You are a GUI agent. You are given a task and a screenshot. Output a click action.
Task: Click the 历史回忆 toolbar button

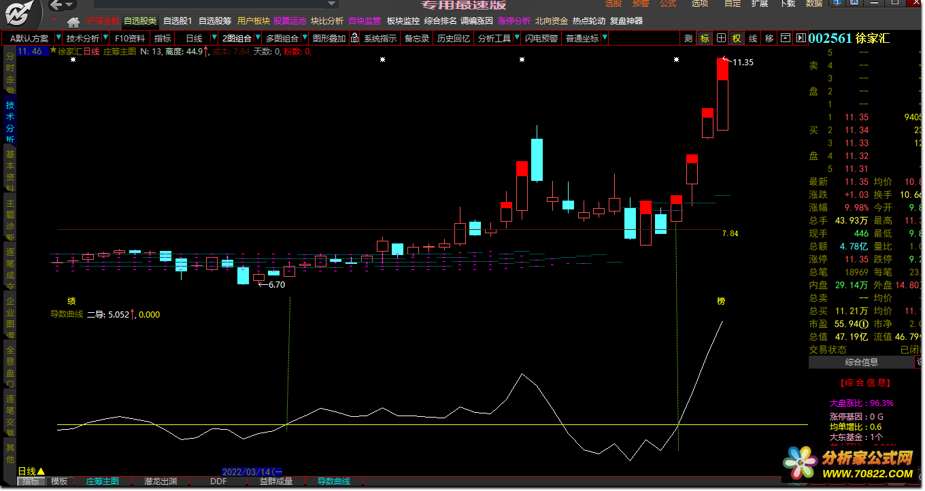[454, 38]
